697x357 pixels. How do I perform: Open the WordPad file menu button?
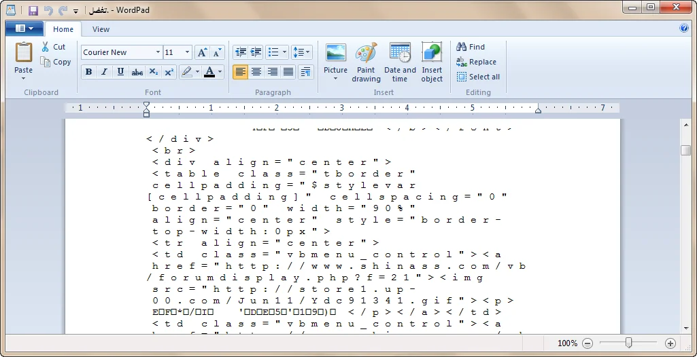tap(24, 29)
